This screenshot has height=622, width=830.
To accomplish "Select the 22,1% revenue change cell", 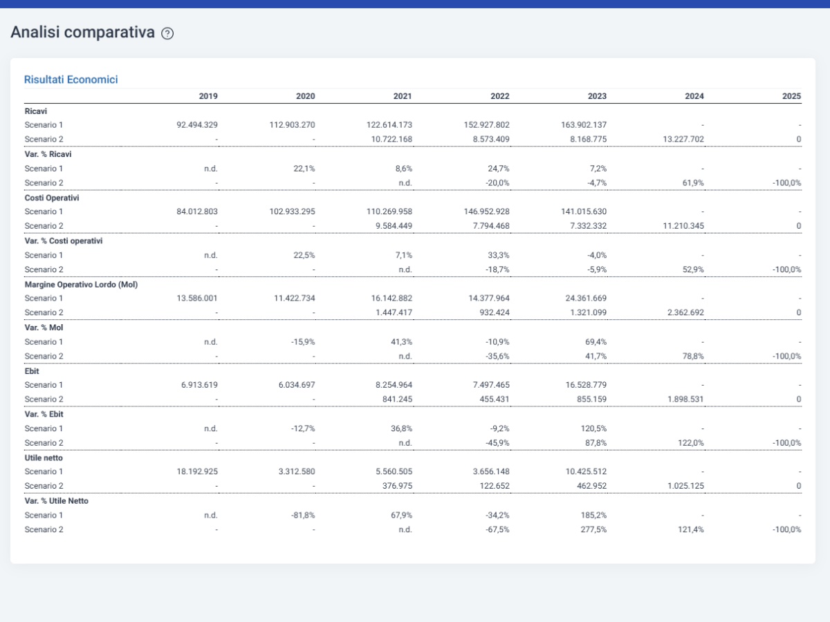I will pyautogui.click(x=305, y=169).
